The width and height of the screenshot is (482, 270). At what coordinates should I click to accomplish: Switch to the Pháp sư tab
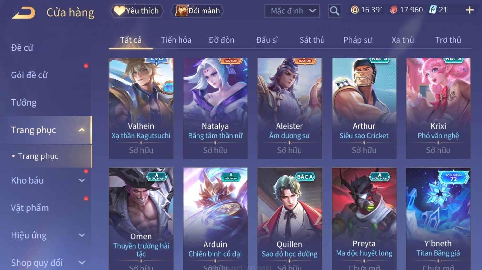[x=357, y=40]
